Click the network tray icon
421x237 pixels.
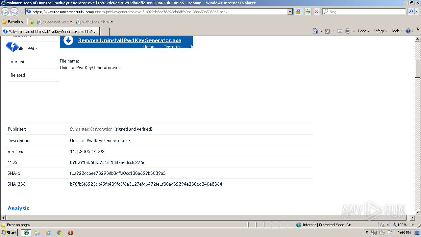coord(374,233)
